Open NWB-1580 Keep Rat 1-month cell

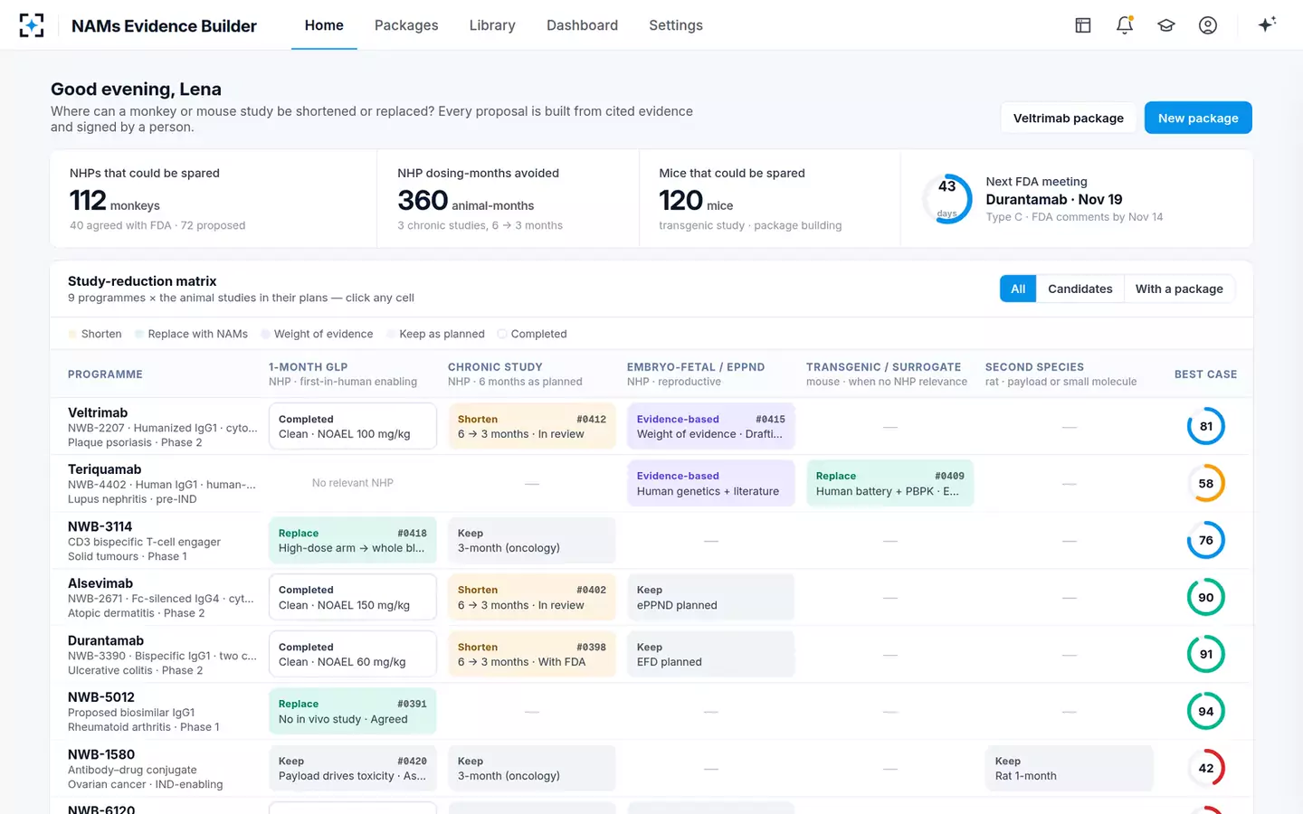1070,768
